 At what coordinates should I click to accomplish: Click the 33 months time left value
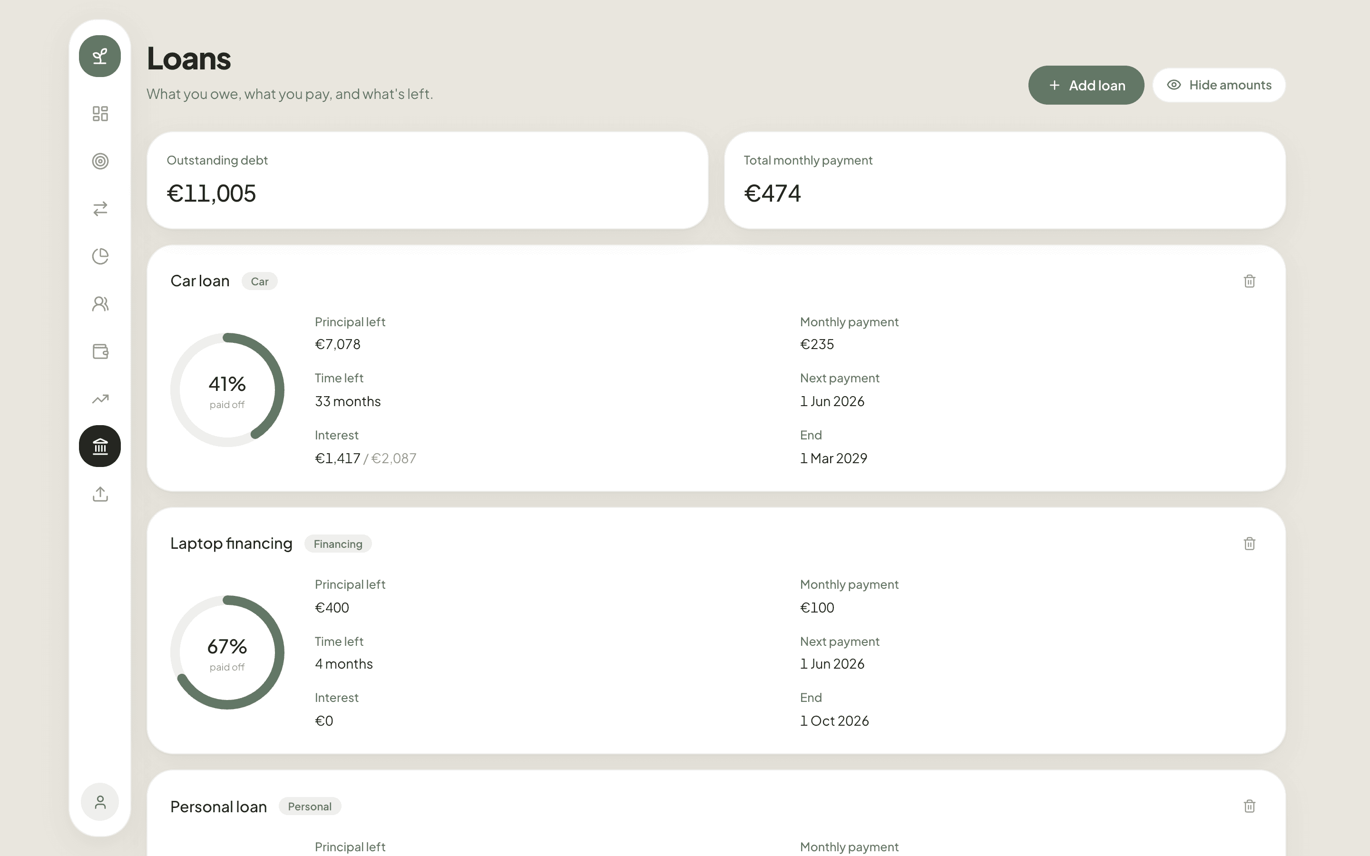tap(348, 401)
